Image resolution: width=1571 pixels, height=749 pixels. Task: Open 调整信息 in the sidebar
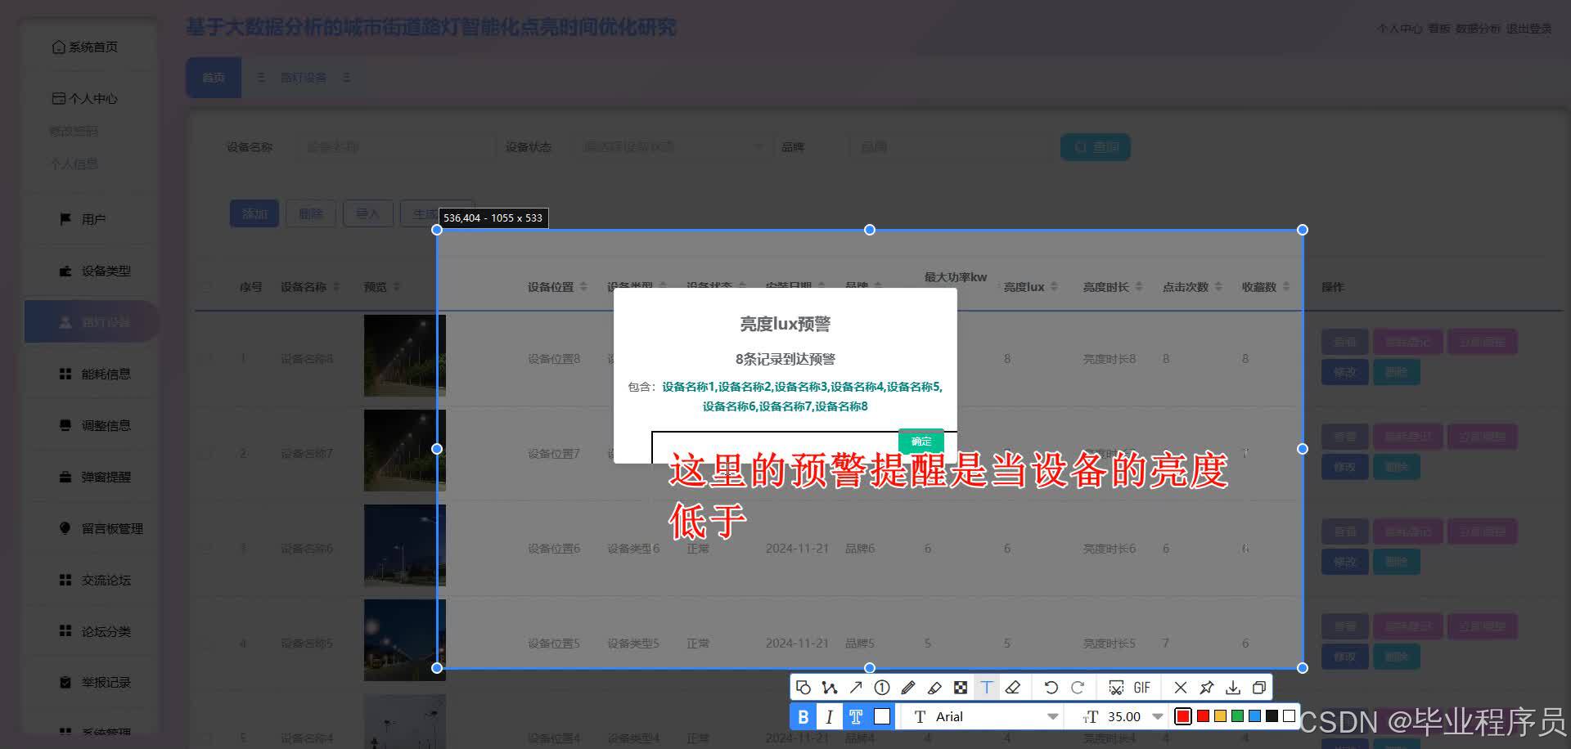[95, 425]
